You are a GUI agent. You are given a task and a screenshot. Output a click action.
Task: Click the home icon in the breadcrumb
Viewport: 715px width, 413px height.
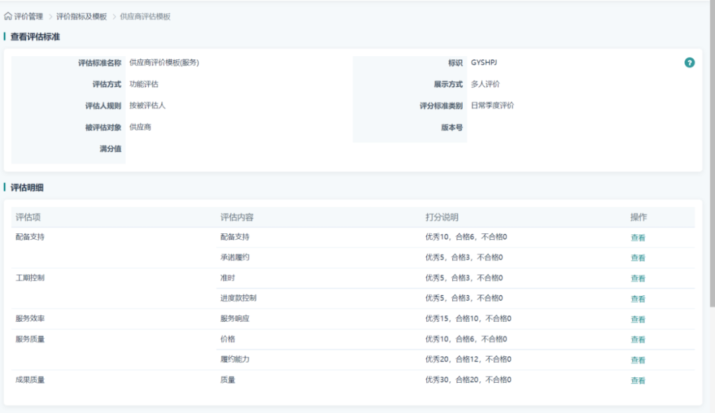pos(8,17)
